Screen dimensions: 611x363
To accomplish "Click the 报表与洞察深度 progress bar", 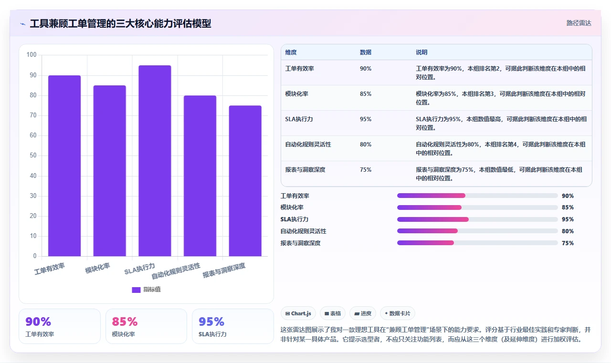I will tap(477, 243).
